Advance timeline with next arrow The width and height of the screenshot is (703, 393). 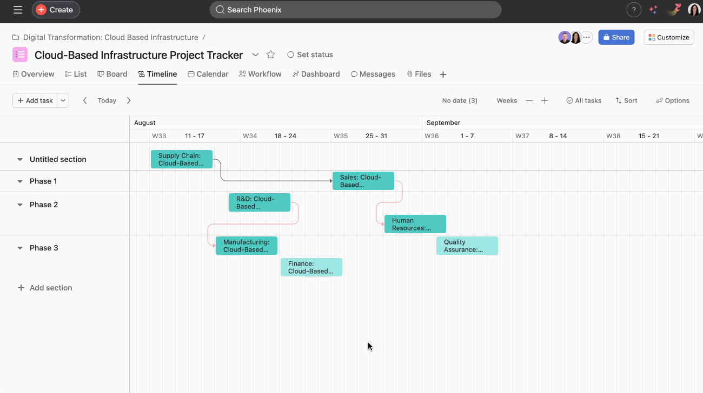tap(129, 100)
